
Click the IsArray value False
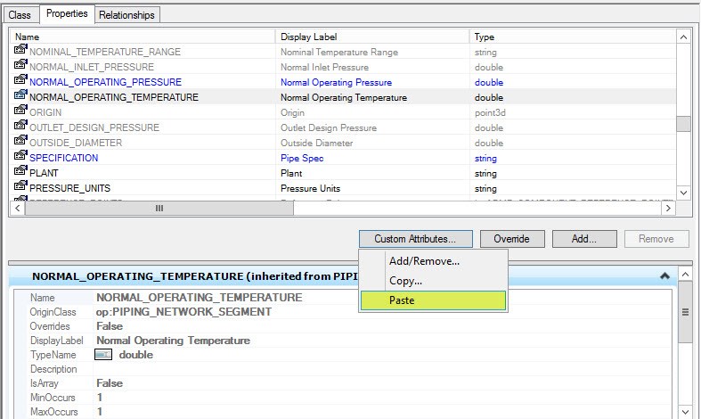pos(110,383)
